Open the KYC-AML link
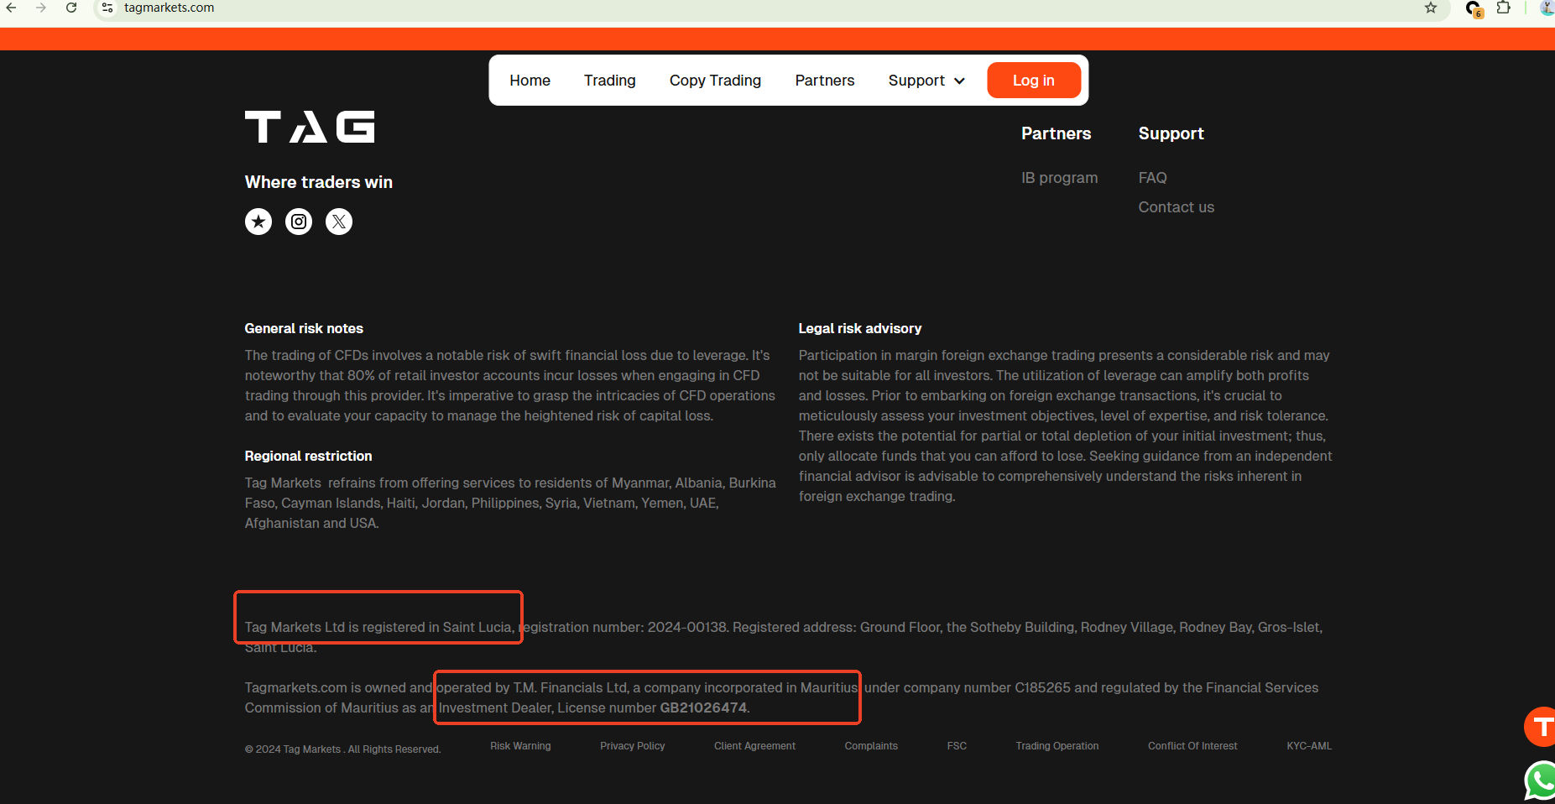This screenshot has width=1555, height=804. click(1309, 746)
